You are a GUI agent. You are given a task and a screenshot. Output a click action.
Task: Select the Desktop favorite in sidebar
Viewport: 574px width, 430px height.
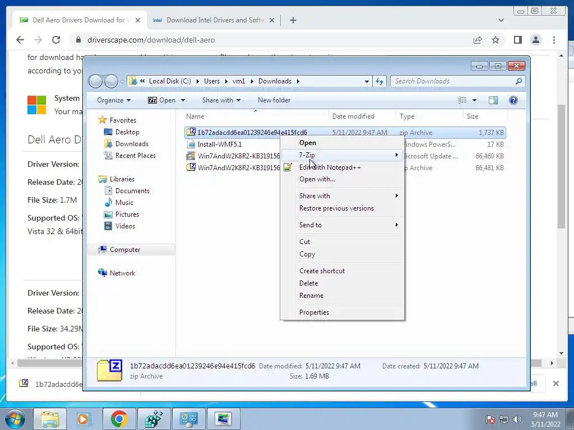(x=127, y=132)
